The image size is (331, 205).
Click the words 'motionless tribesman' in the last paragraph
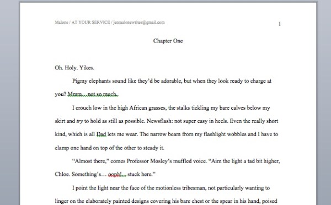180,188
